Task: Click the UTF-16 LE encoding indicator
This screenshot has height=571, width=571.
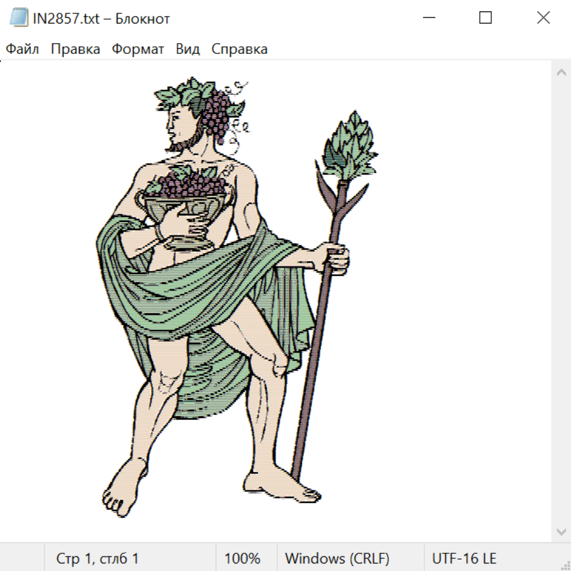Action: 464,559
